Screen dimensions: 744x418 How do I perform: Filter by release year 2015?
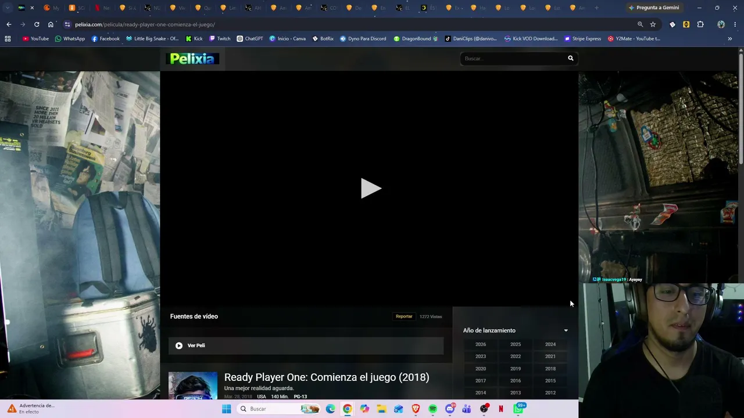point(550,381)
